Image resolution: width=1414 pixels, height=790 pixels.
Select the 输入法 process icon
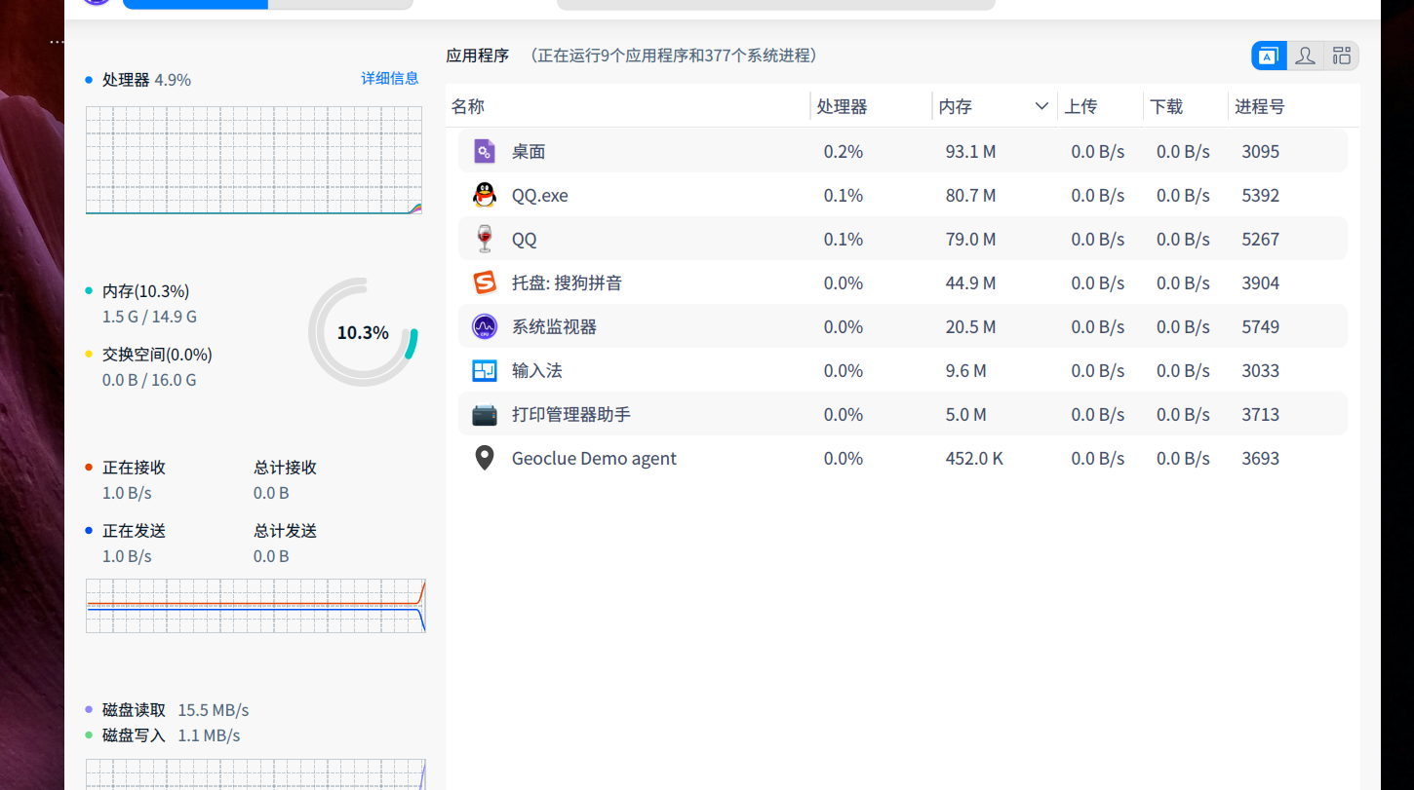point(485,370)
